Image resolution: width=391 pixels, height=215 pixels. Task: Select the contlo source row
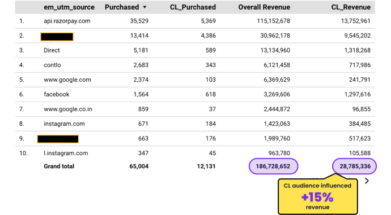click(195, 65)
